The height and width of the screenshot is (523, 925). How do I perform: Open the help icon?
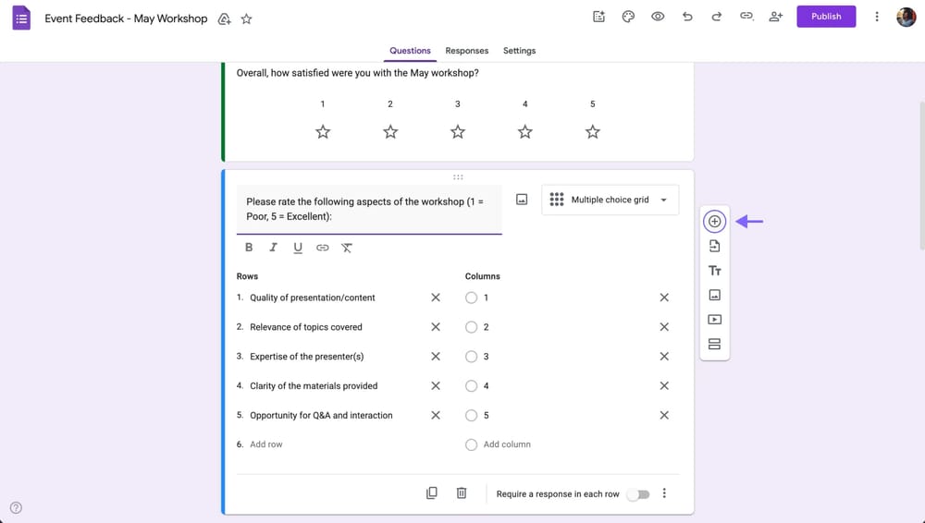pos(16,507)
